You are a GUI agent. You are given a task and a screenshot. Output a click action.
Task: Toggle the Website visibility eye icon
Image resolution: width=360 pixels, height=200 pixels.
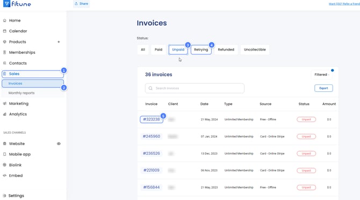59,144
